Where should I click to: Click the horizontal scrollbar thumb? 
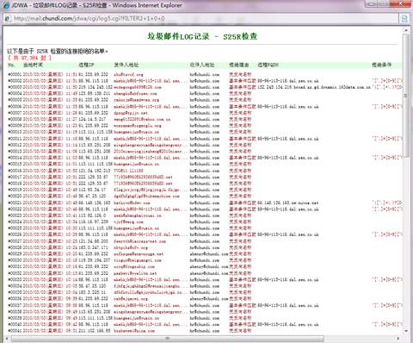click(168, 339)
